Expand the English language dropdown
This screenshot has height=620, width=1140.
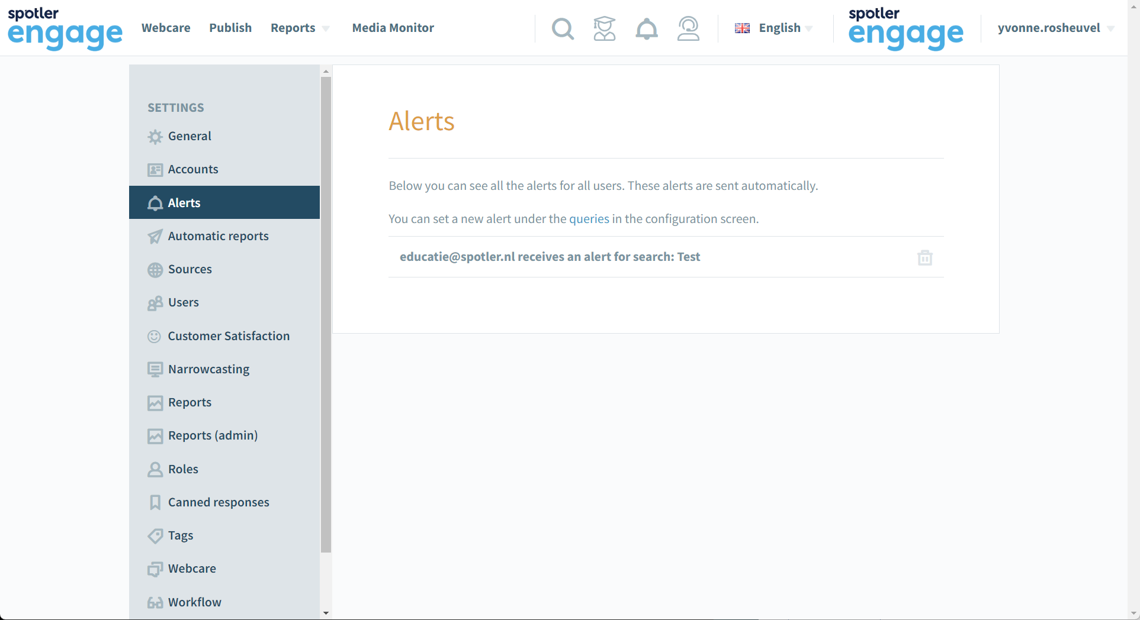tap(773, 28)
